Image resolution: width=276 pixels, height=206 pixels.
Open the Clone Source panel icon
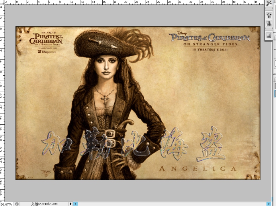coord(269,24)
